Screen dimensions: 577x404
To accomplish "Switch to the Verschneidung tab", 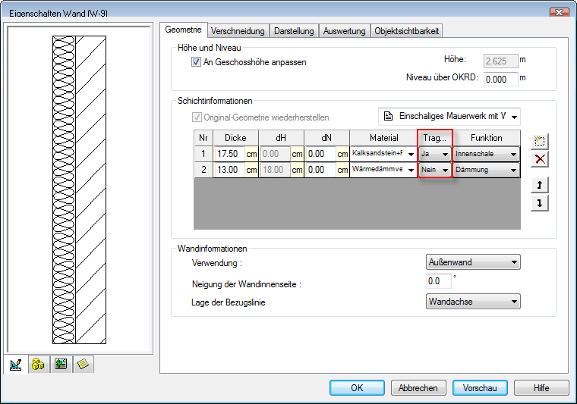I will [238, 31].
